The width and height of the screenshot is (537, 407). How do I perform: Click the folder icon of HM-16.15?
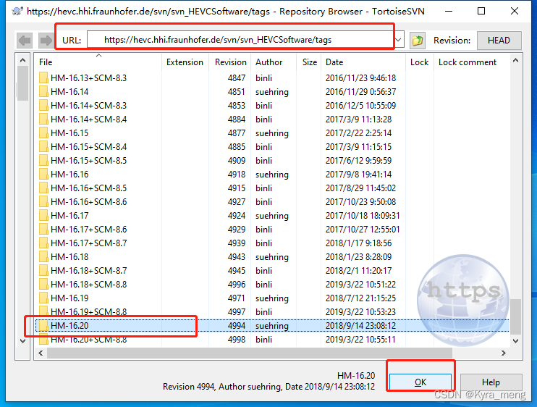(43, 133)
